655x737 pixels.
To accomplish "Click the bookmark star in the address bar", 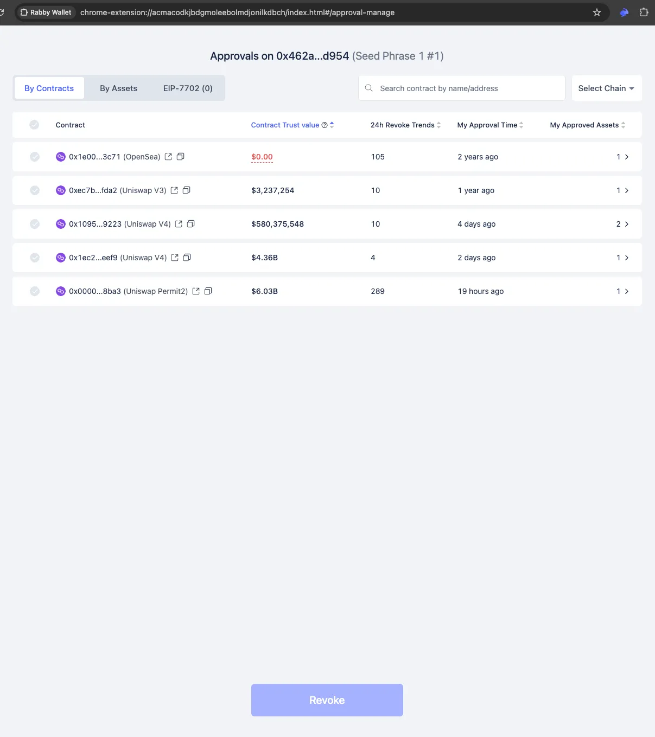I will (x=596, y=12).
